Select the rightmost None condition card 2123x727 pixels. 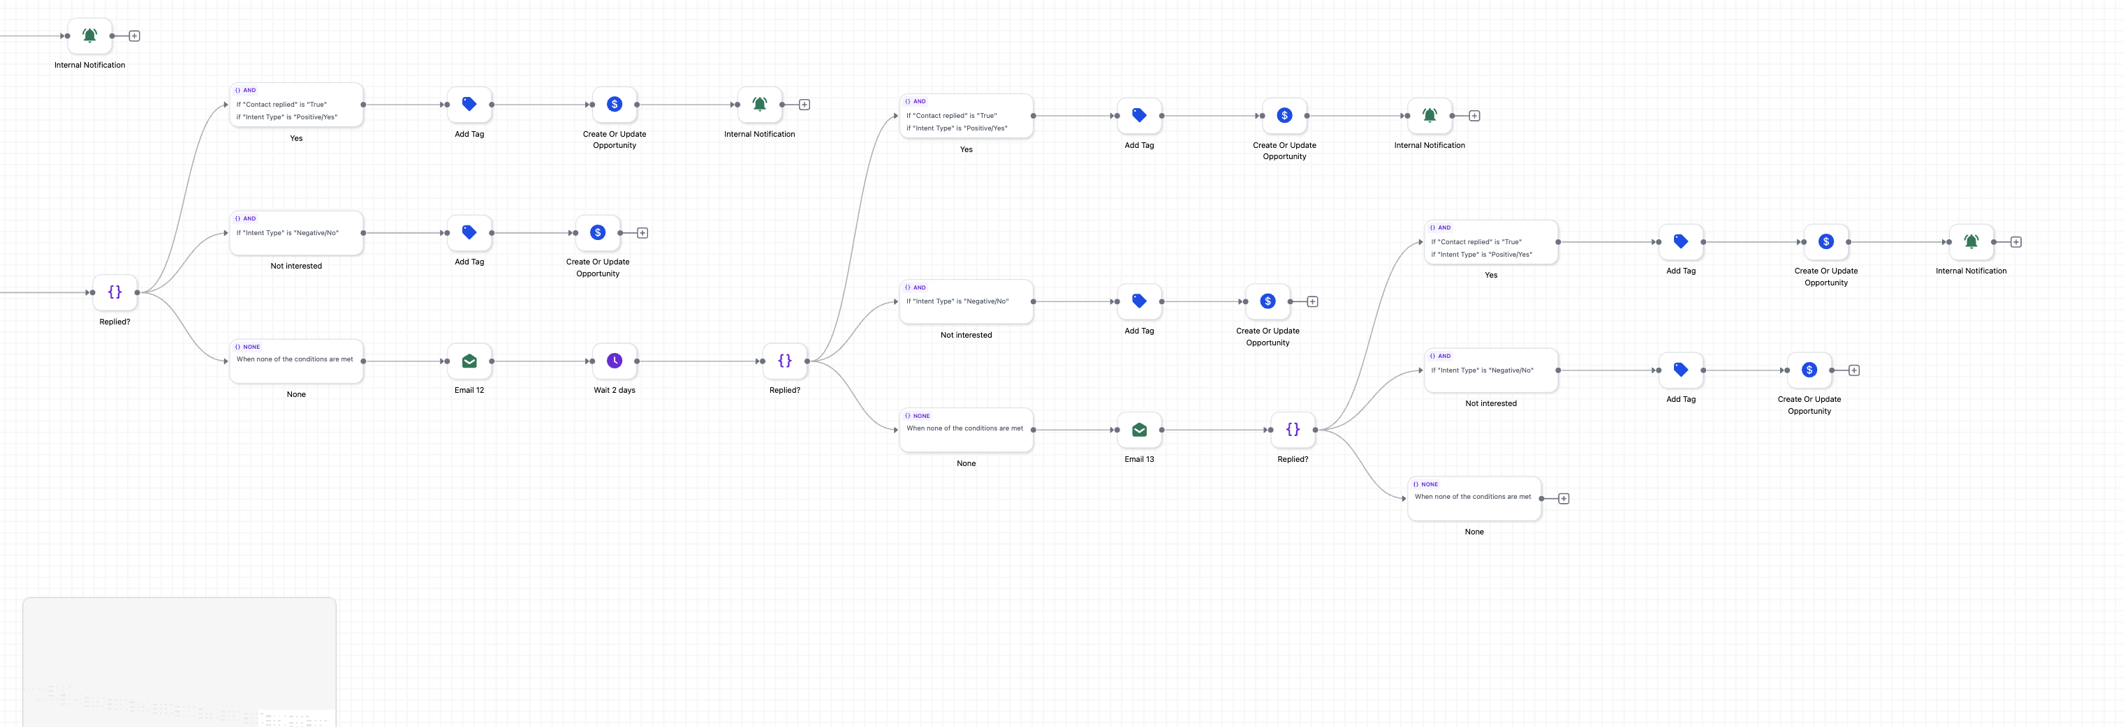(x=1474, y=499)
